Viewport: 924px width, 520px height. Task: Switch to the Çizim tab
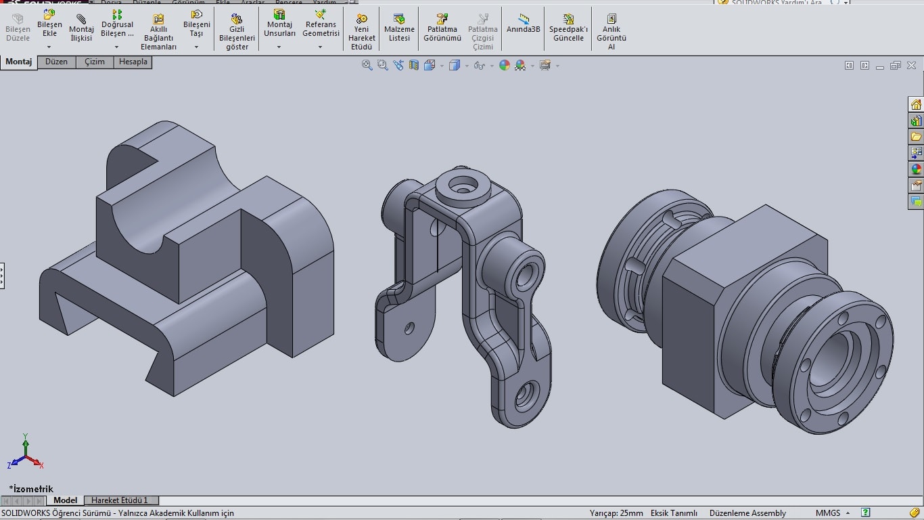pos(95,62)
